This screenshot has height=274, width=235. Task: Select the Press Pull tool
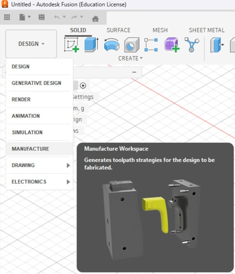(x=217, y=45)
